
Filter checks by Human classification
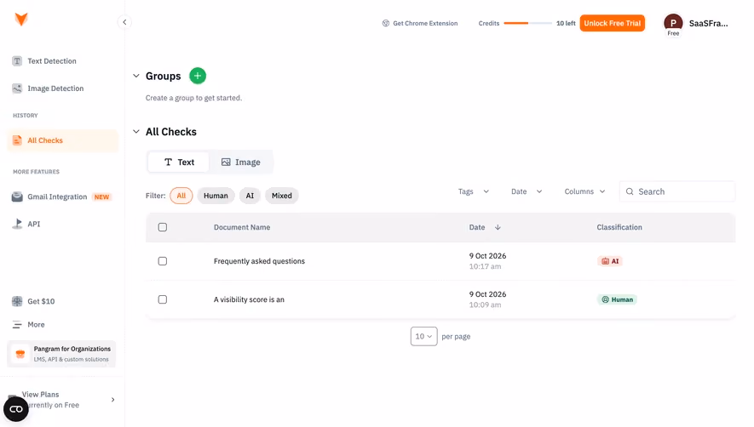(216, 196)
